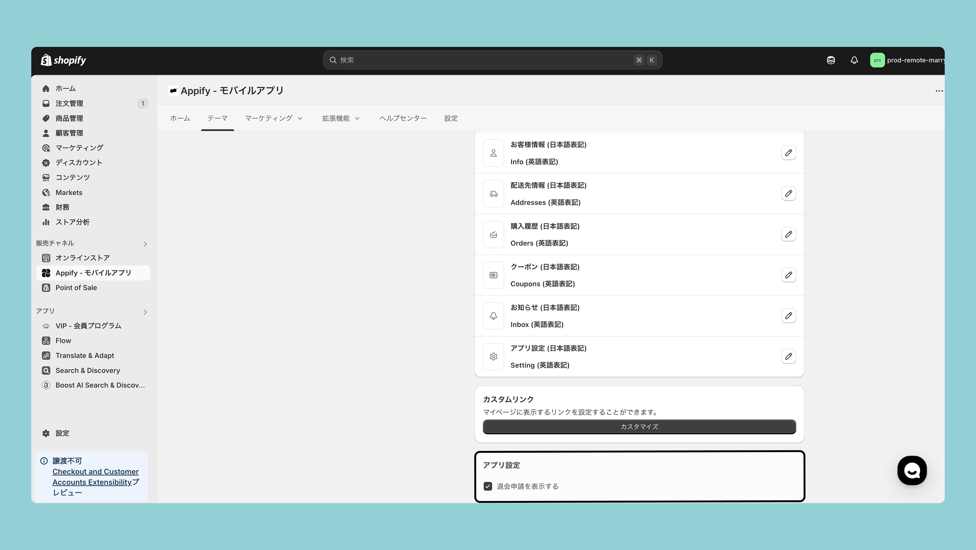Open オンラインストア sales channel
The image size is (976, 550).
coord(93,258)
